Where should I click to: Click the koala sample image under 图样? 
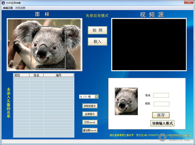click(45, 45)
